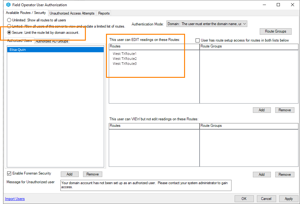Viewport: 300px width, 204px height.
Task: Check the route setup access checkbox
Action: (197, 40)
